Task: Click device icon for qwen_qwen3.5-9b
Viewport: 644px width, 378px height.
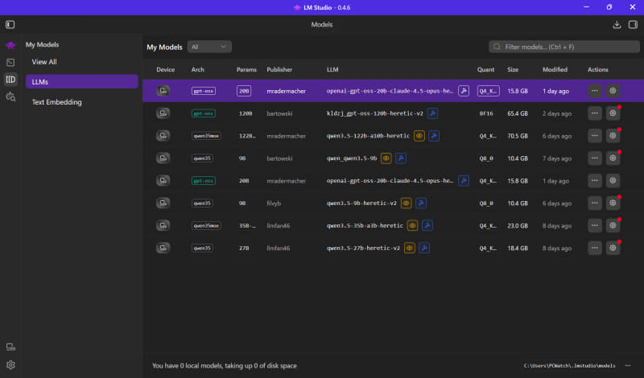Action: coord(163,158)
